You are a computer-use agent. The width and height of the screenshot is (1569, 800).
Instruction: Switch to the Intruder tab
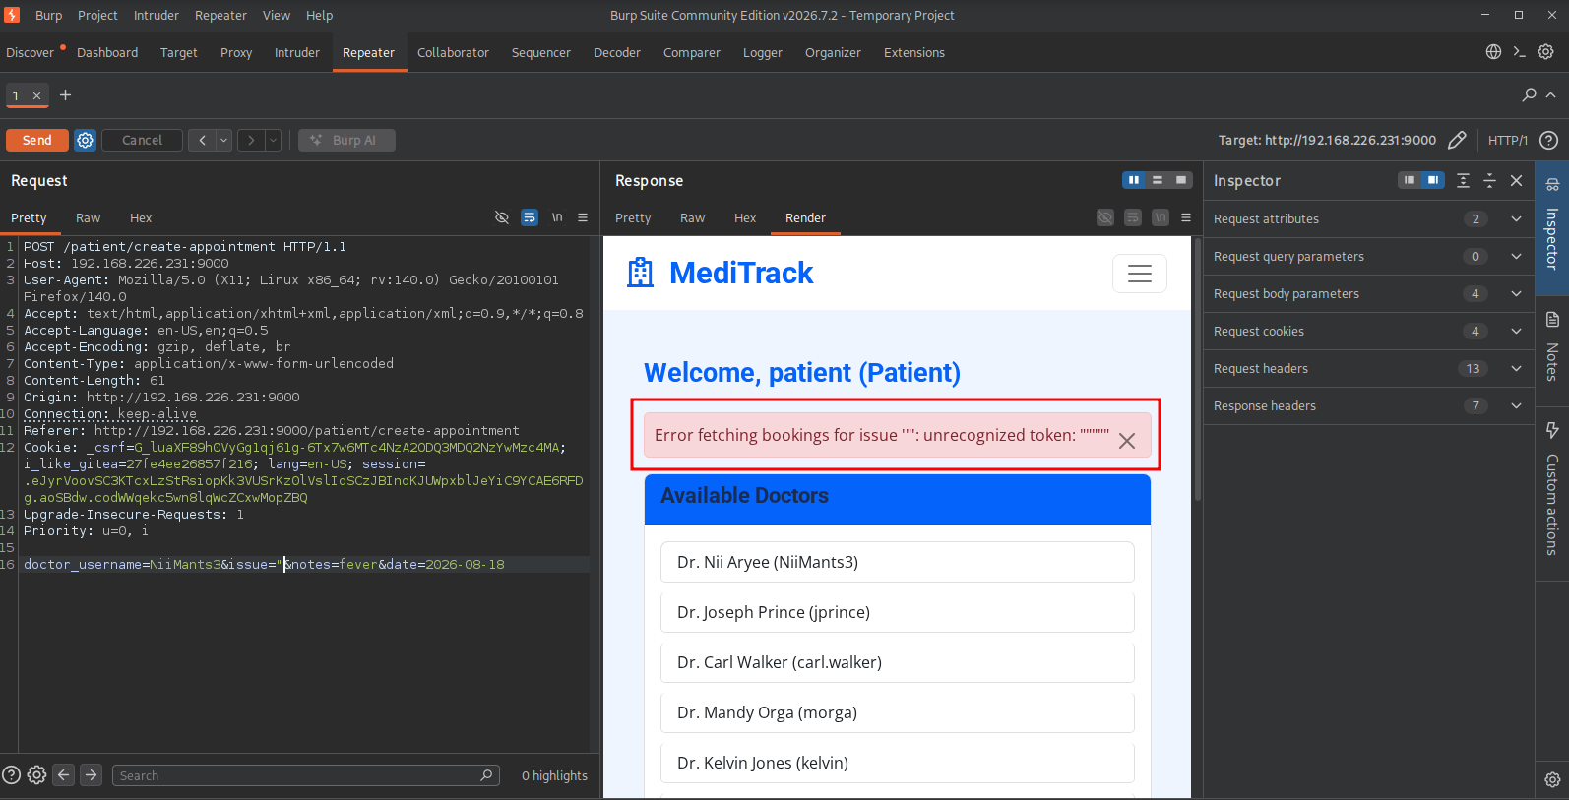click(297, 52)
